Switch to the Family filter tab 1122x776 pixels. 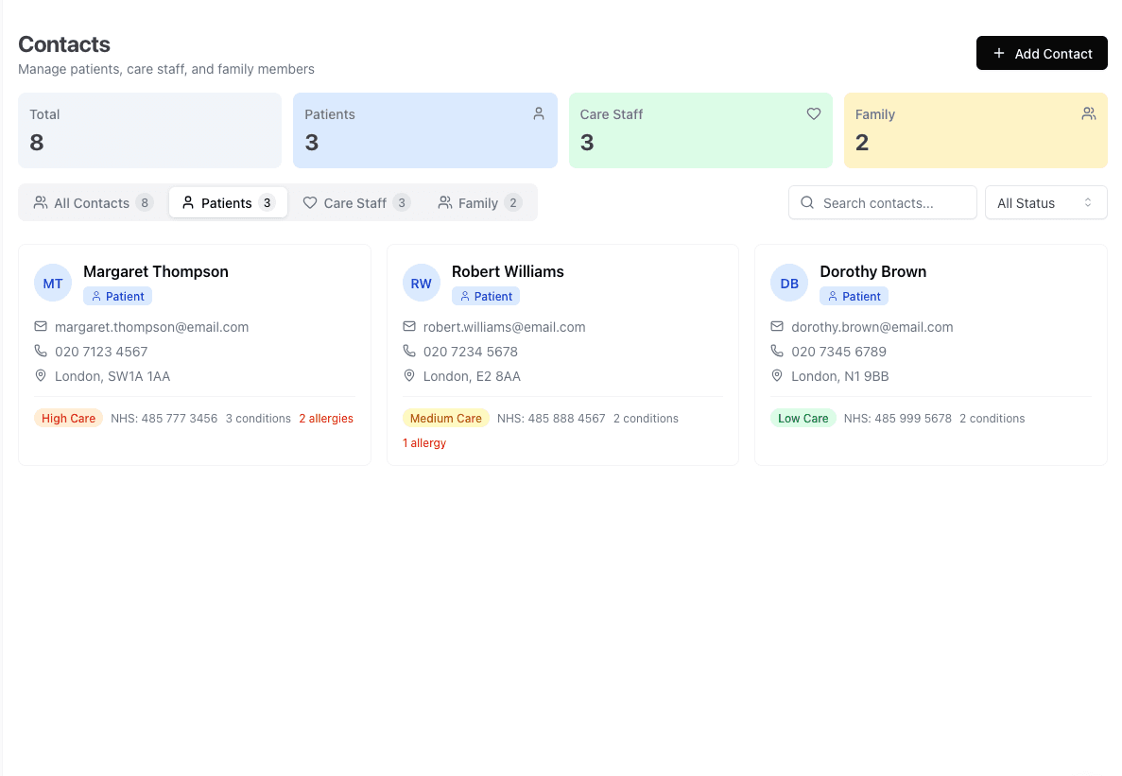(478, 202)
